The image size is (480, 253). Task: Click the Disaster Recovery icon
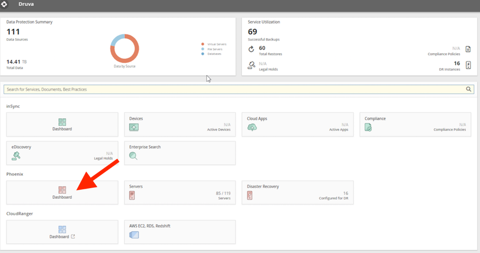250,195
